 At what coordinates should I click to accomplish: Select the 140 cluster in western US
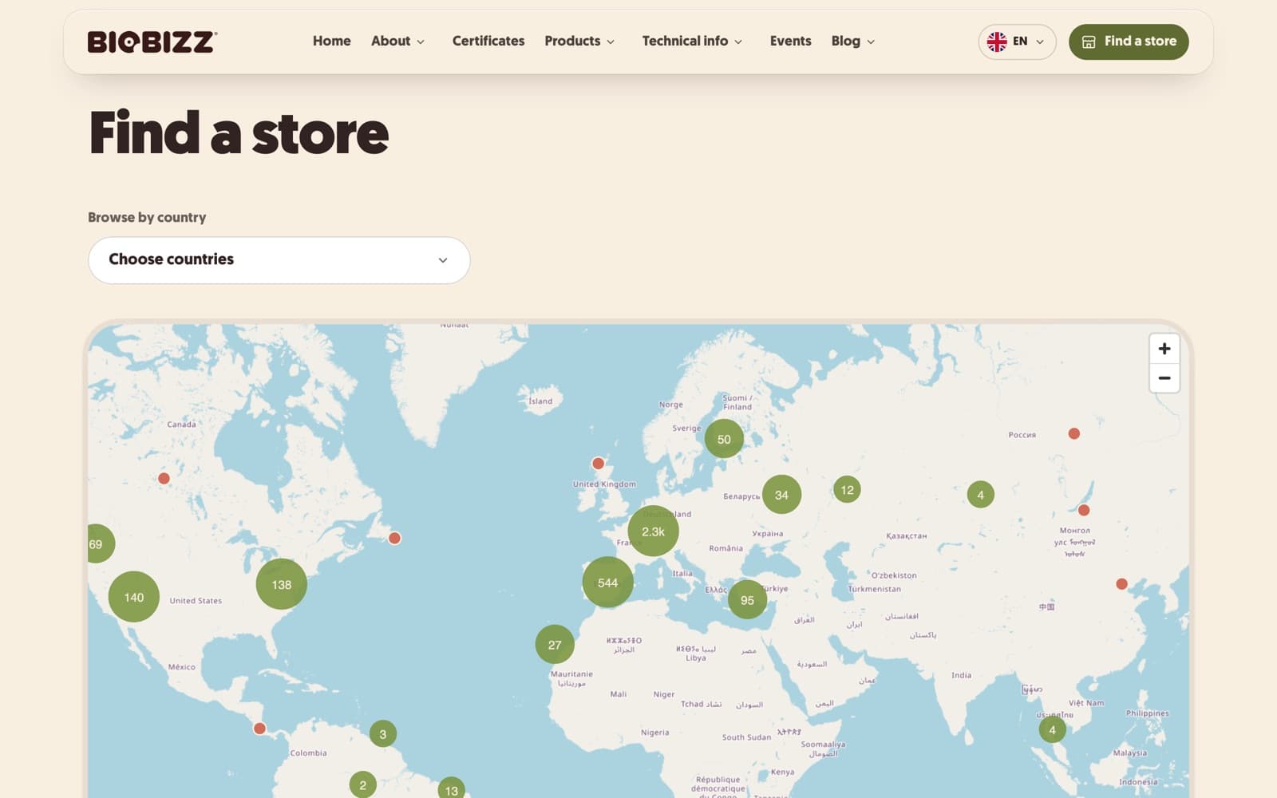tap(133, 597)
